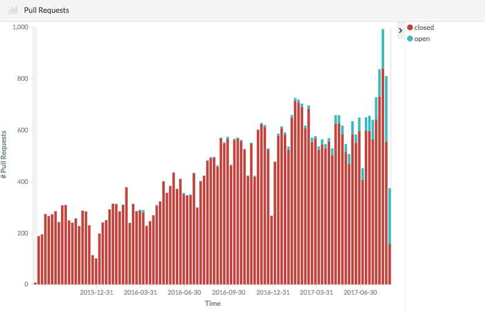Viewport: 485px width, 314px height.
Task: Select the 2016-09-30 x-axis tick label
Action: [x=229, y=292]
